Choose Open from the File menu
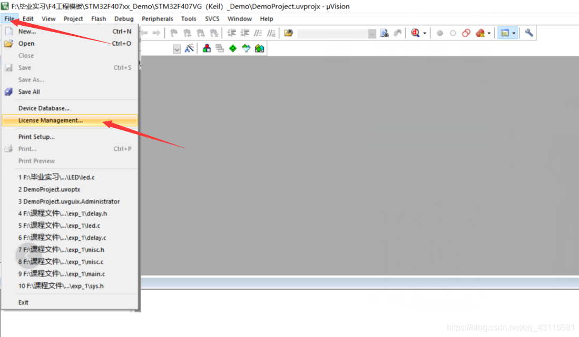Screen dimensions: 579x337 pyautogui.click(x=70, y=44)
